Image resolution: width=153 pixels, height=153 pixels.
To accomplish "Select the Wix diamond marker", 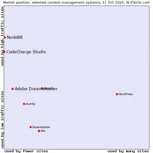I will pyautogui.click(x=39, y=131).
